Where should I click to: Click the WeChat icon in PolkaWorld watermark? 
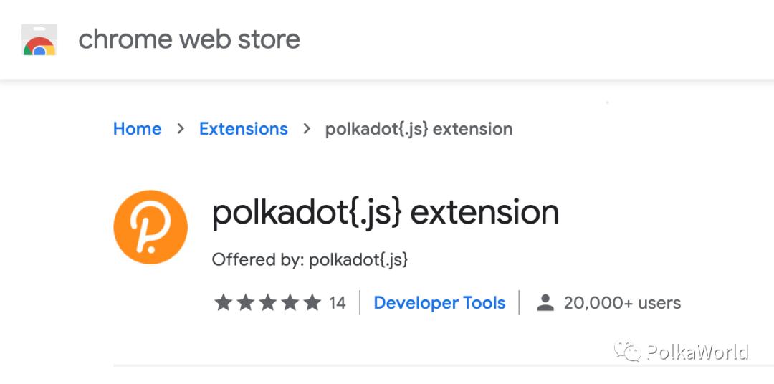point(631,352)
